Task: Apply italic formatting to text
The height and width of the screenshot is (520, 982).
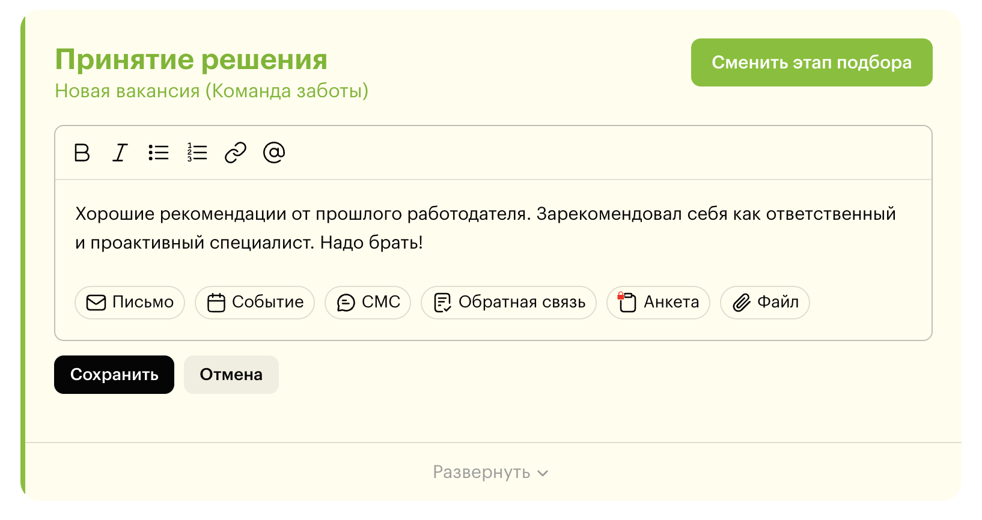Action: (x=120, y=153)
